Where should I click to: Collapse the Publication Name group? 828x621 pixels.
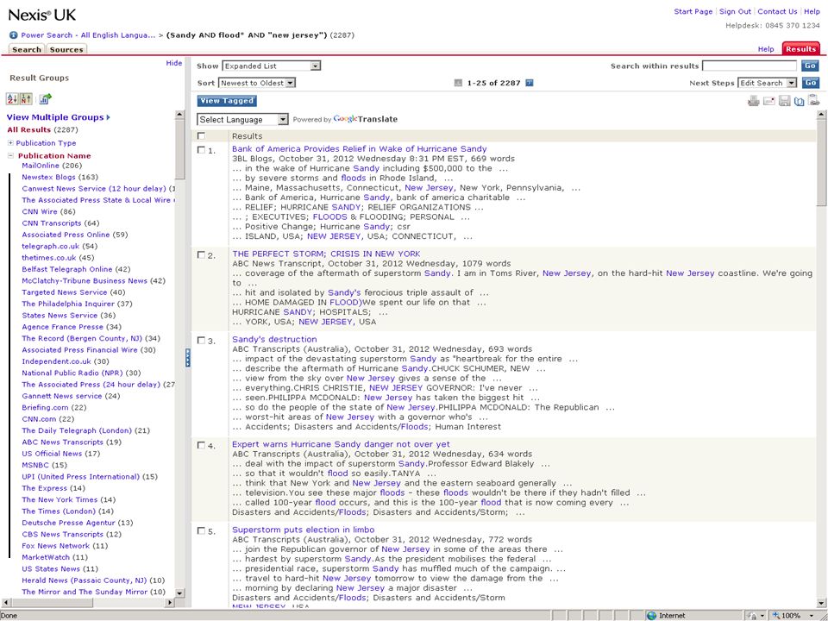coord(10,156)
